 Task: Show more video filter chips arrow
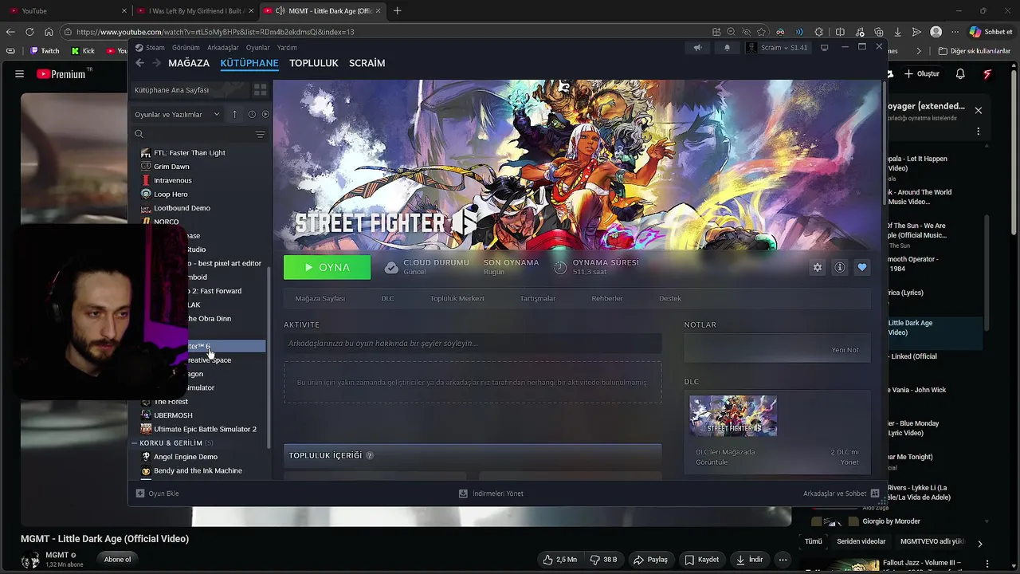click(x=980, y=543)
